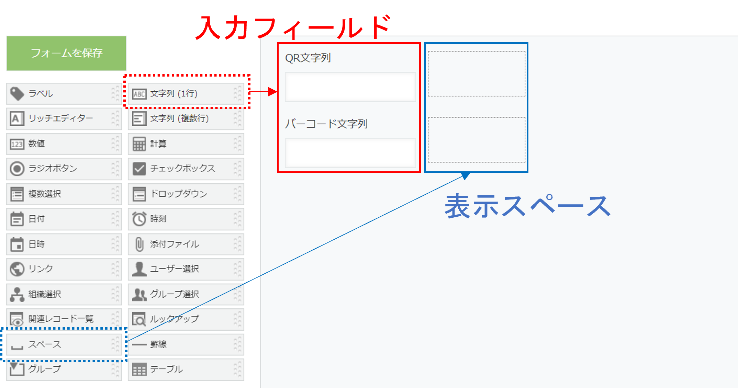Select the ユーザー選択 person icon
The image size is (738, 388).
139,269
